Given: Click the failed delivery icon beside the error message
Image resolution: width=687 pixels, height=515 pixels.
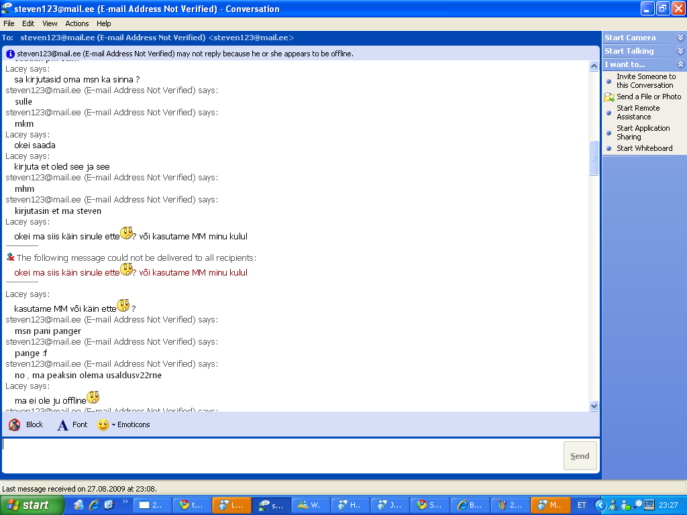Looking at the screenshot, I should [10, 257].
